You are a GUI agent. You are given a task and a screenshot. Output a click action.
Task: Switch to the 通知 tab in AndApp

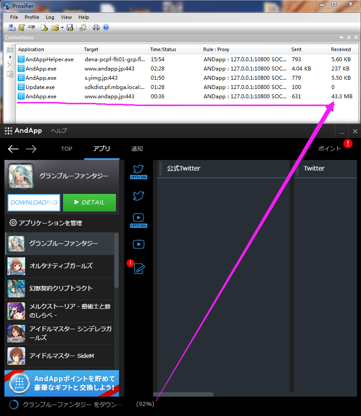click(137, 149)
